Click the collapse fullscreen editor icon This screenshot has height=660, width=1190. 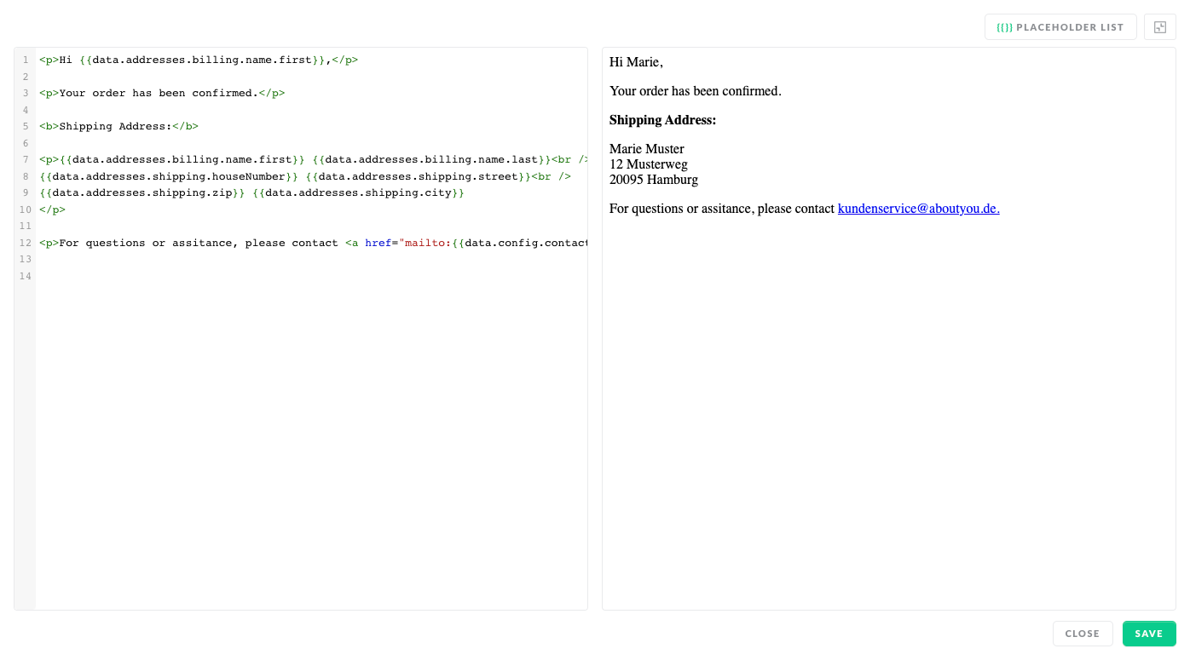[x=1159, y=27]
